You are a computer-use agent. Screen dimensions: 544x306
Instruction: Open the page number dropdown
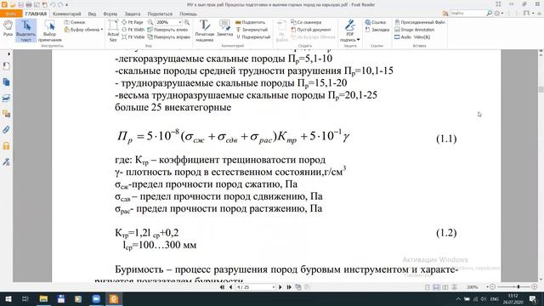pyautogui.click(x=274, y=287)
